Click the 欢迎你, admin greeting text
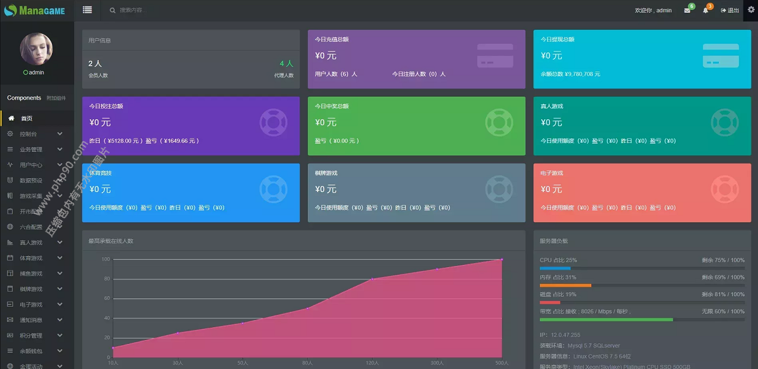This screenshot has height=369, width=758. 653,10
